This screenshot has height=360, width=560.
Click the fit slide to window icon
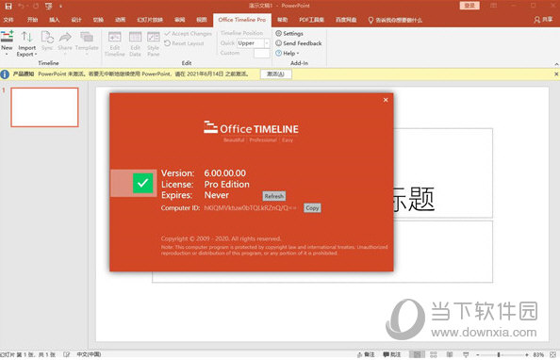pyautogui.click(x=552, y=354)
